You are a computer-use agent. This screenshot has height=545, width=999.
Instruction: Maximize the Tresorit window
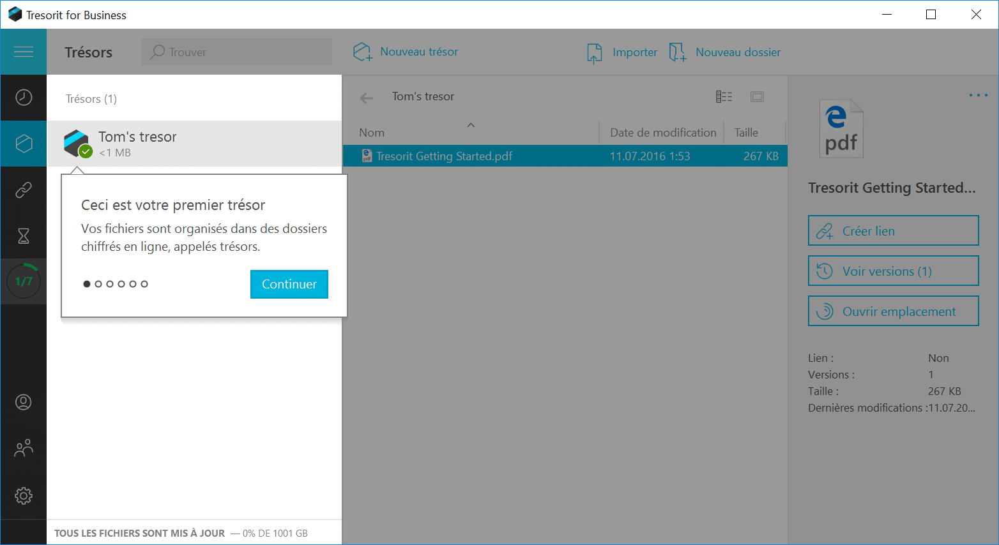pos(931,15)
